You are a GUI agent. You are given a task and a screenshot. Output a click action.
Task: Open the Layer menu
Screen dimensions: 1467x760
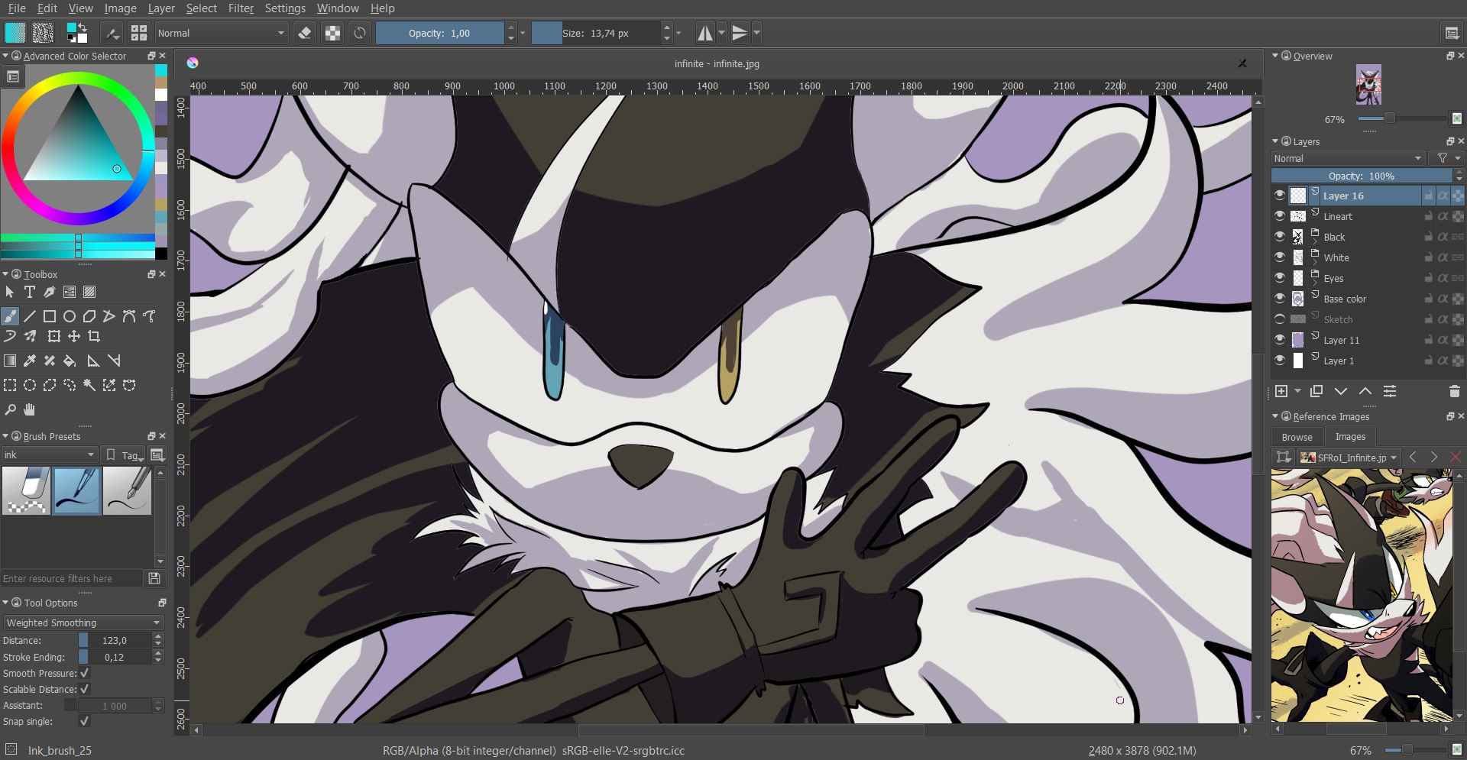point(161,8)
